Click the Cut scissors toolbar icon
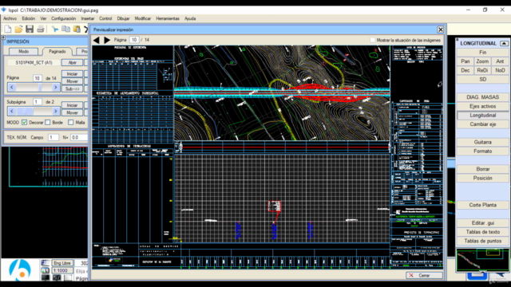This screenshot has width=511, height=287. pos(55,29)
